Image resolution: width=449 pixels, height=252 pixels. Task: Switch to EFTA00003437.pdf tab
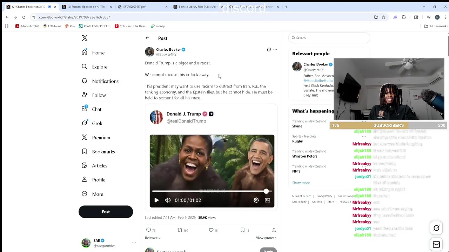[143, 7]
